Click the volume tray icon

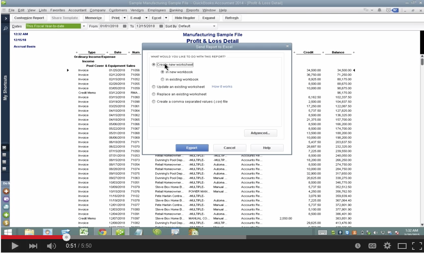[375, 233]
